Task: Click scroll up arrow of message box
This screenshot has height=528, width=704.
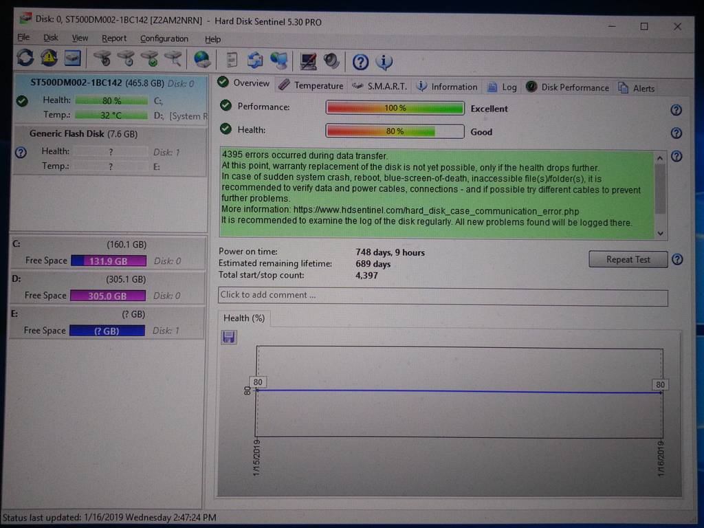Action: tap(659, 158)
